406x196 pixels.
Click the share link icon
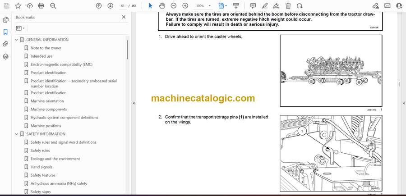[375, 6]
